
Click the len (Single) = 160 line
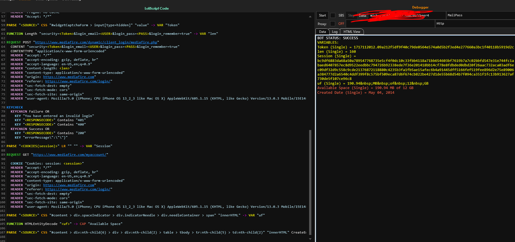[x=336, y=51]
